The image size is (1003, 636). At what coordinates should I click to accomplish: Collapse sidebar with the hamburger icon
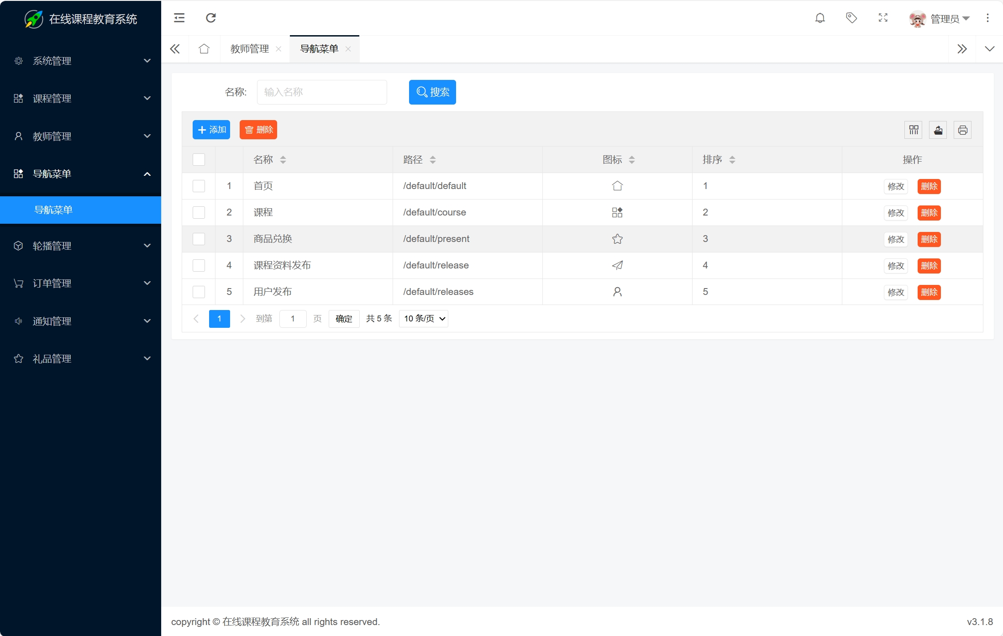(x=179, y=18)
